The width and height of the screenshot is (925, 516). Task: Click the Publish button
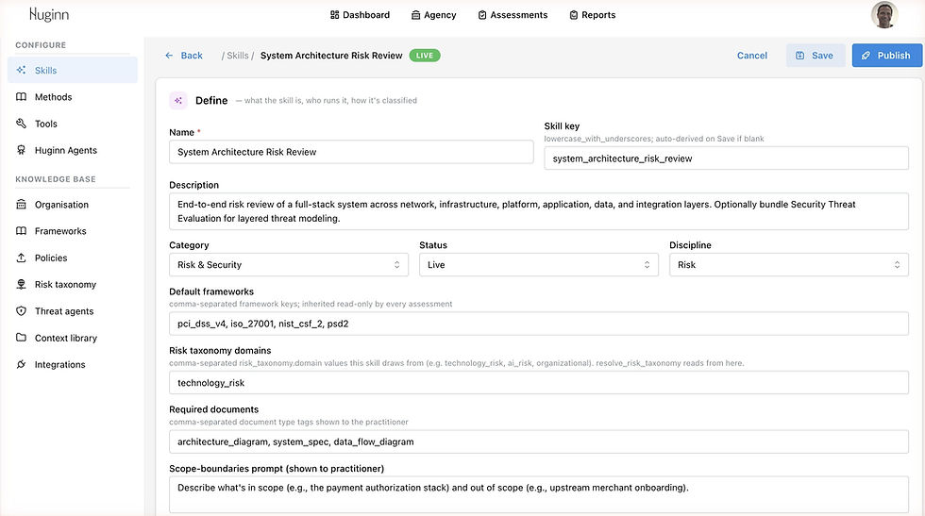(x=886, y=56)
